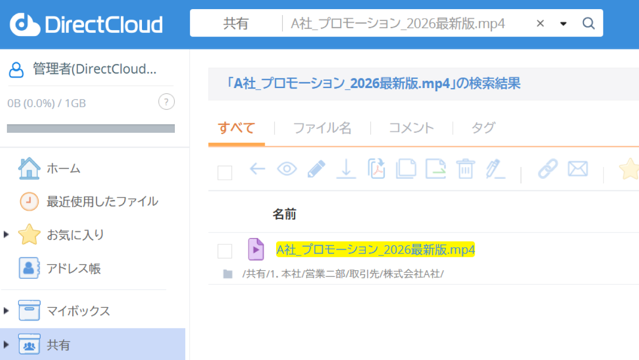Click the email sharing envelope icon
The width and height of the screenshot is (639, 360).
click(577, 169)
